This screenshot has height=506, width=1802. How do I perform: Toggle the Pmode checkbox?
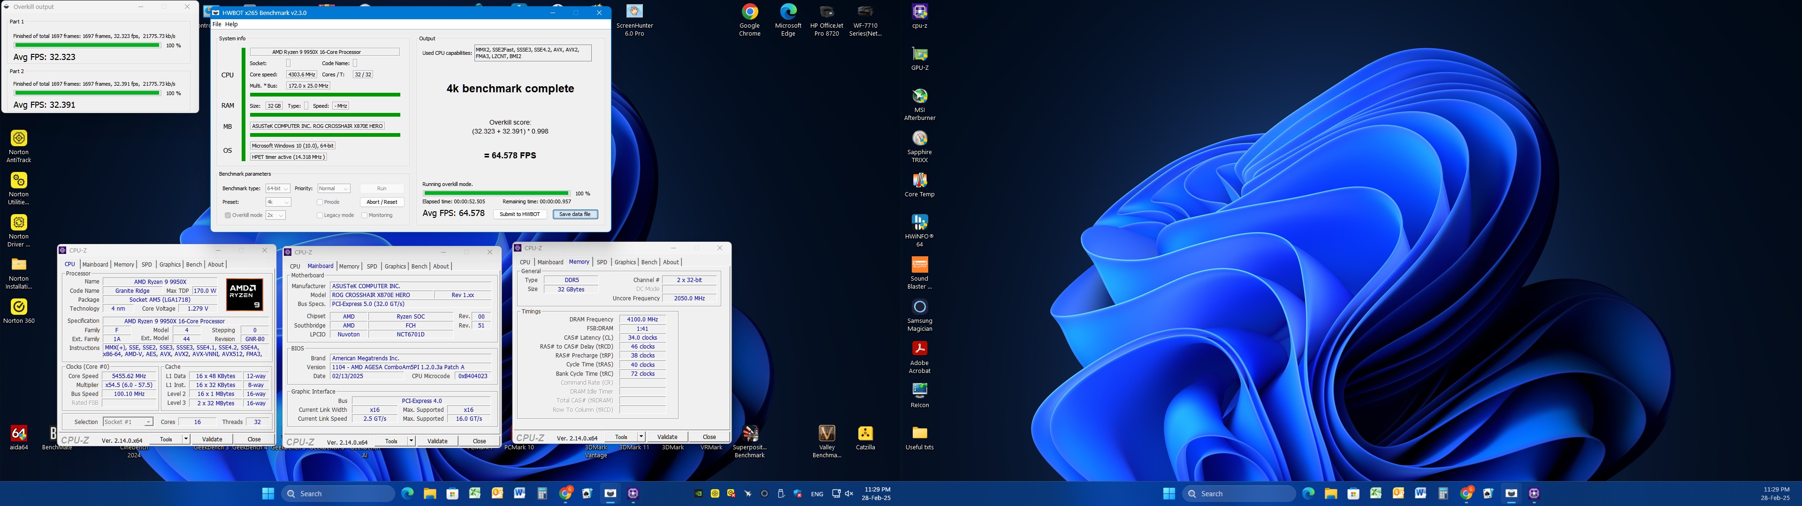320,202
